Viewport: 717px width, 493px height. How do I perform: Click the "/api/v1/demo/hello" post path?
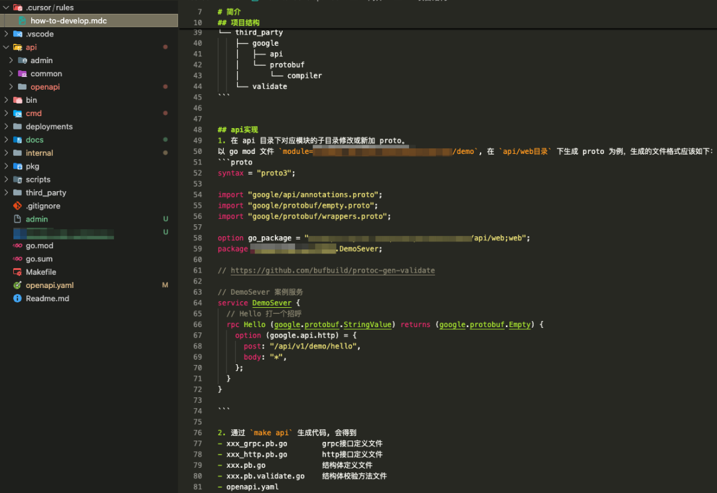click(313, 346)
